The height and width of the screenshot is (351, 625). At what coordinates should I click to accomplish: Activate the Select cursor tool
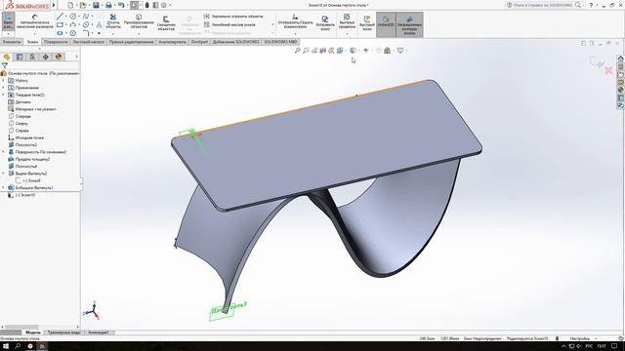(135, 5)
